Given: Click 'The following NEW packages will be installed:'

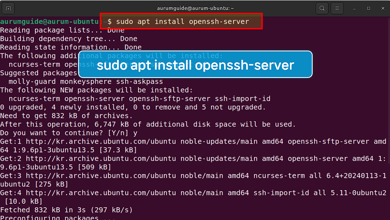Looking at the screenshot, I should point(97,90).
